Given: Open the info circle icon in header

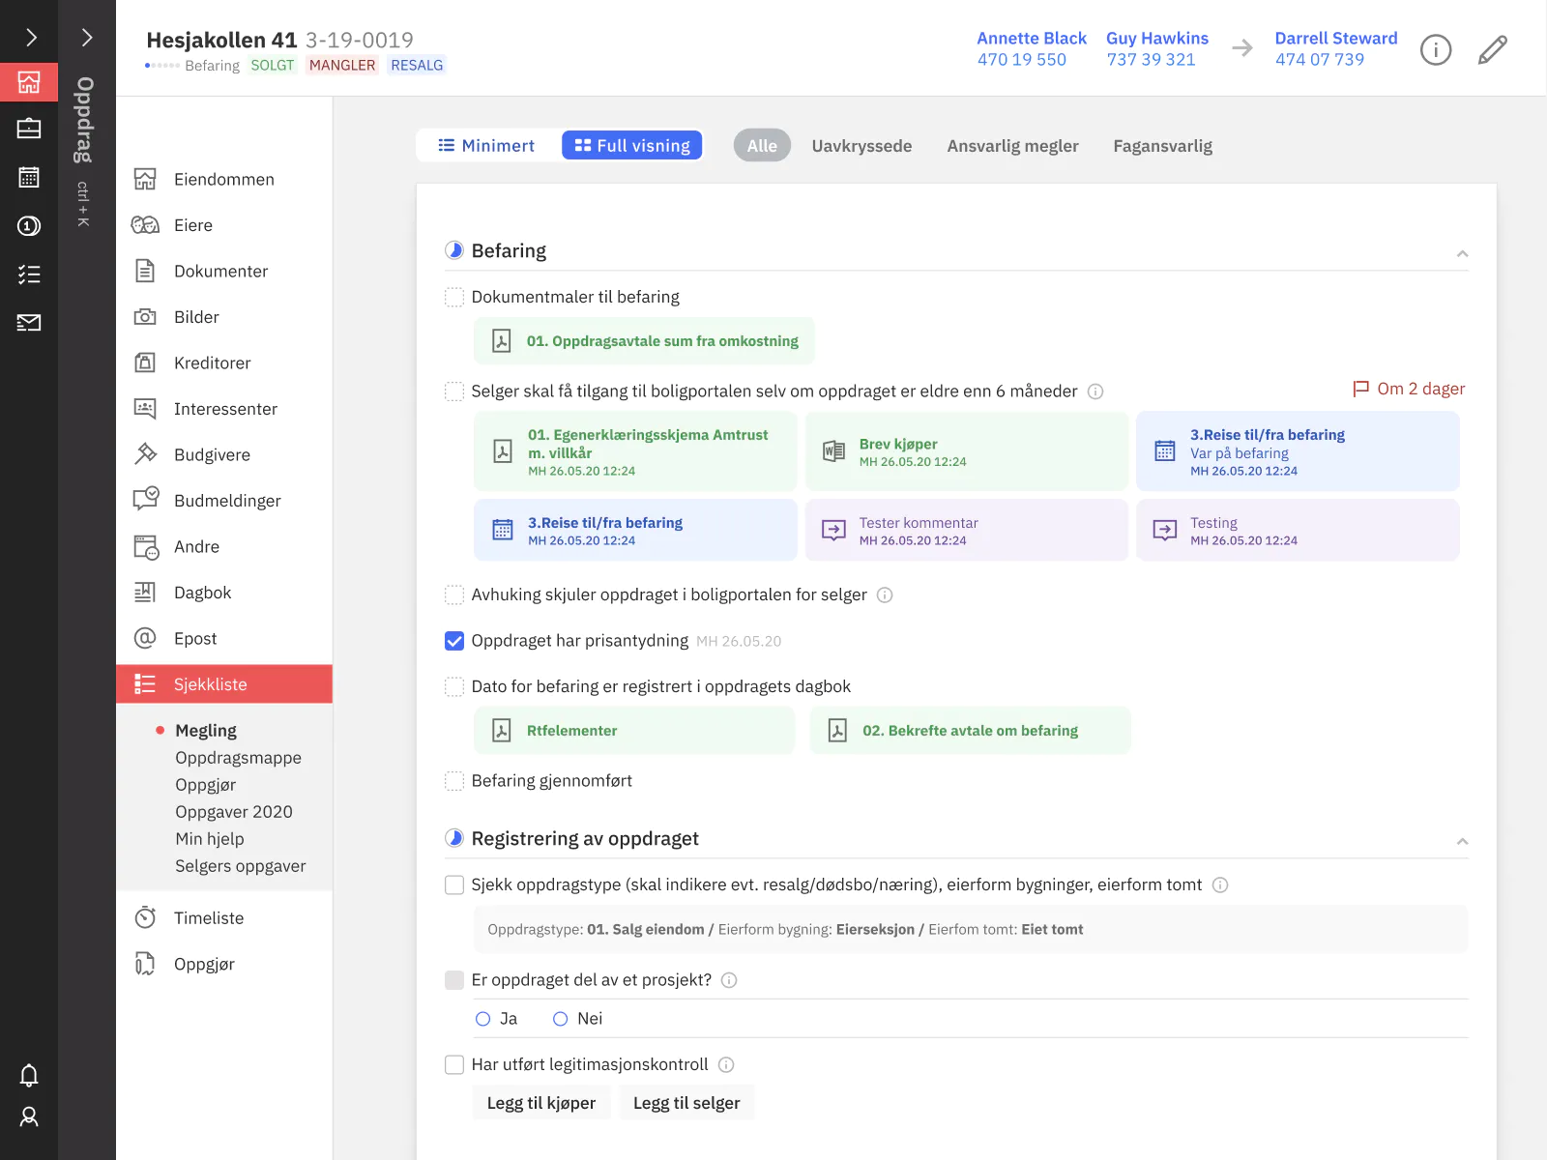Looking at the screenshot, I should tap(1436, 49).
